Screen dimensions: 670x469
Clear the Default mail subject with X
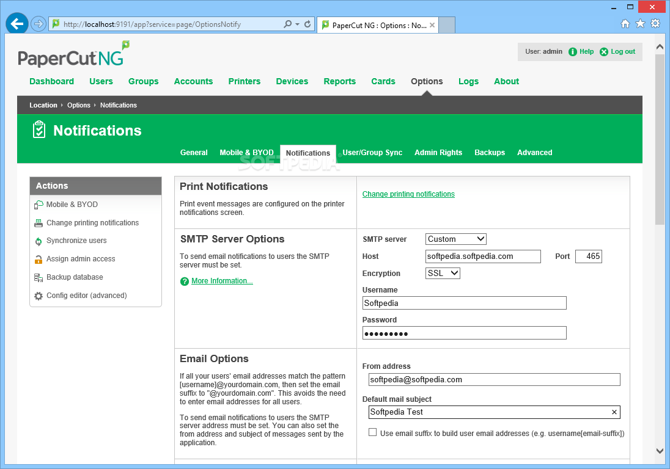pos(614,412)
